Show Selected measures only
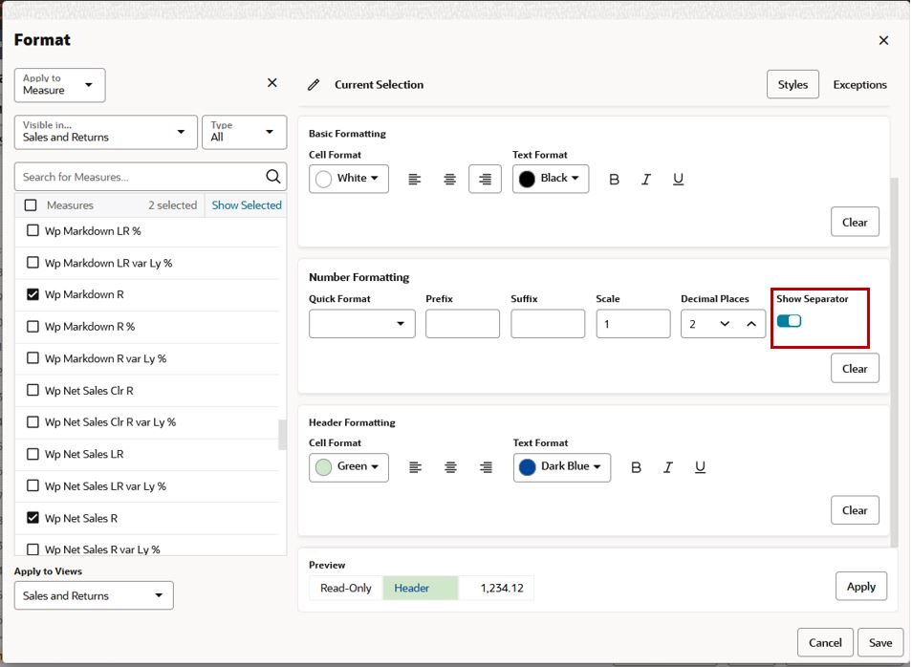The height and width of the screenshot is (667, 912). click(246, 204)
